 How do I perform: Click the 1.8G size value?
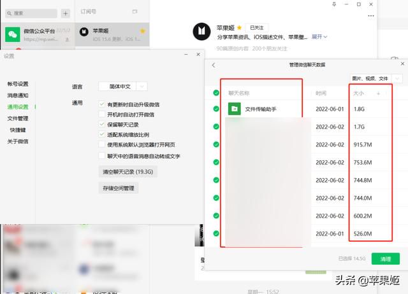pyautogui.click(x=359, y=109)
